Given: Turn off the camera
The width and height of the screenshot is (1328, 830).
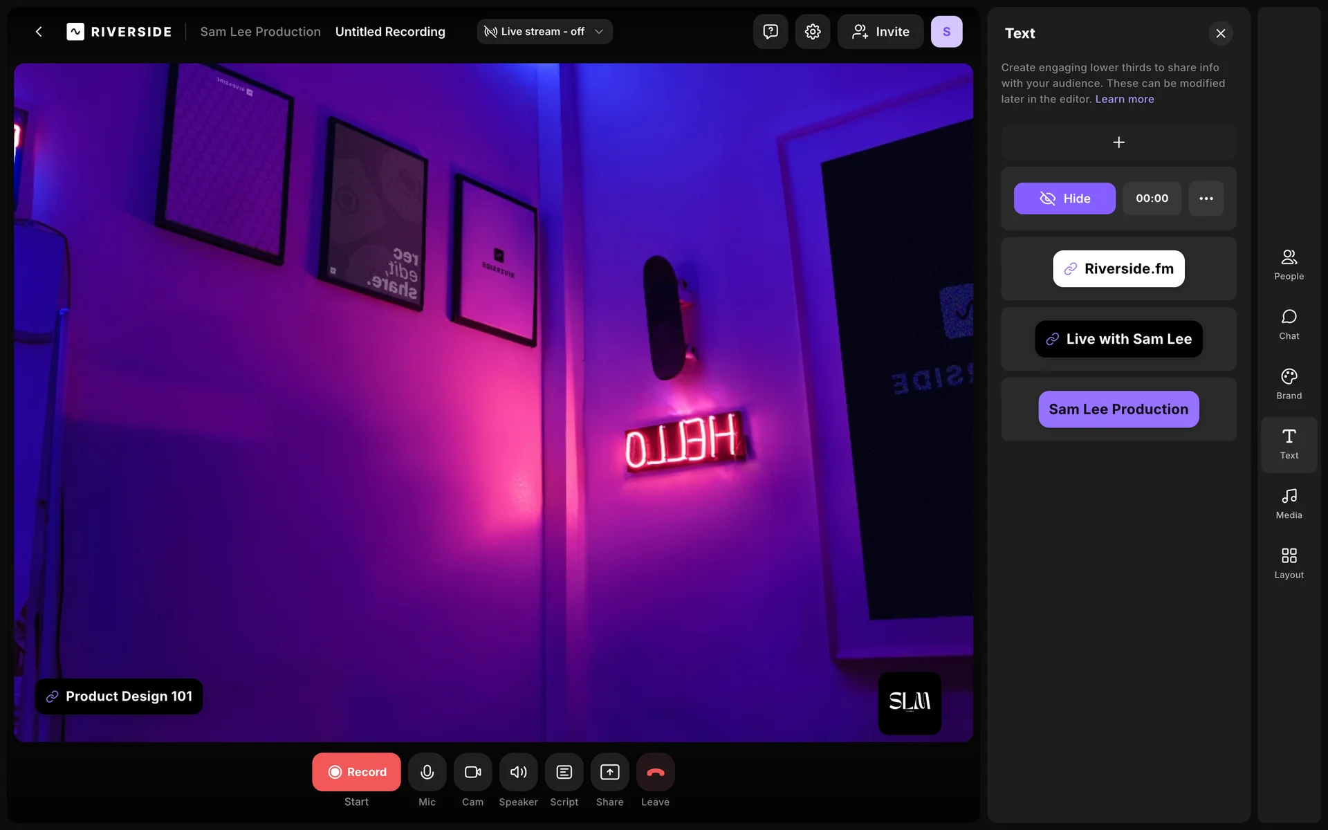Looking at the screenshot, I should coord(472,772).
